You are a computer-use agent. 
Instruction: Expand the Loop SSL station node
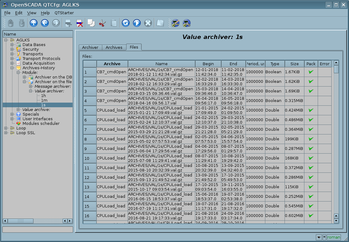click(x=6, y=133)
